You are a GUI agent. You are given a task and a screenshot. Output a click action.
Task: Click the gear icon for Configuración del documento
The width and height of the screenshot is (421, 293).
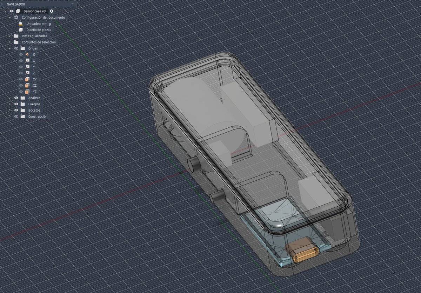click(16, 17)
